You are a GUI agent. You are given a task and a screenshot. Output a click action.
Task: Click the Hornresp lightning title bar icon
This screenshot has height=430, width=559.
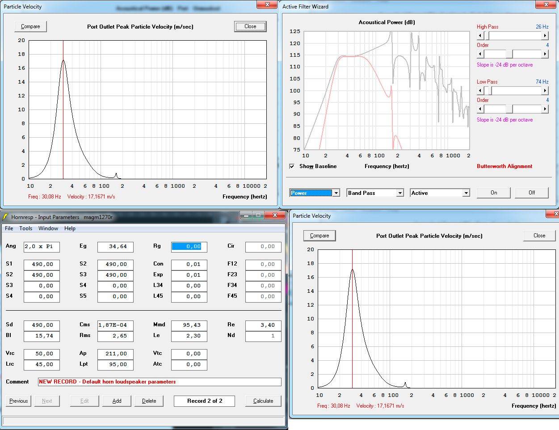pyautogui.click(x=6, y=217)
